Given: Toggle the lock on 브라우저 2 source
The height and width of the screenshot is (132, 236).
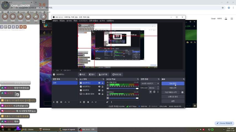Looking at the screenshot, I should click(103, 87).
